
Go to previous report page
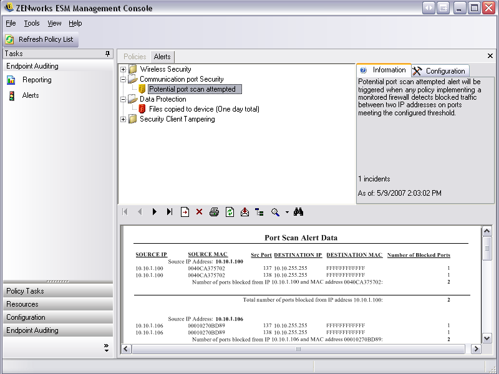tap(140, 212)
